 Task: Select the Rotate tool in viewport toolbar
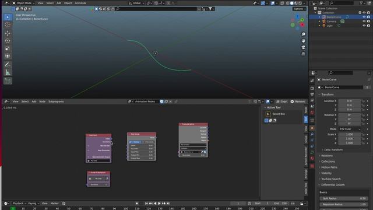tap(8, 41)
